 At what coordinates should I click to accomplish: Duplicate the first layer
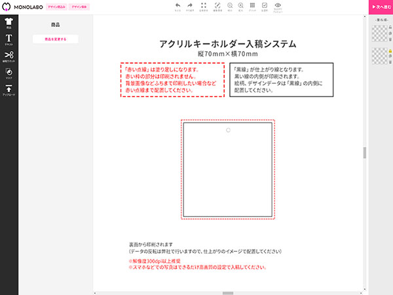390,33
